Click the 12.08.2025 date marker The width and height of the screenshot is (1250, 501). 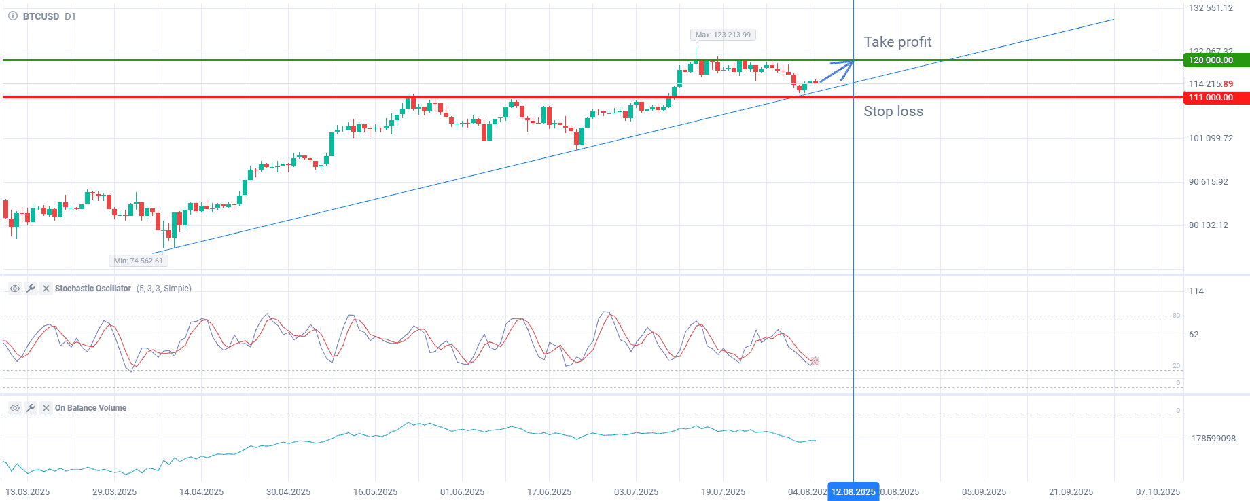853,492
